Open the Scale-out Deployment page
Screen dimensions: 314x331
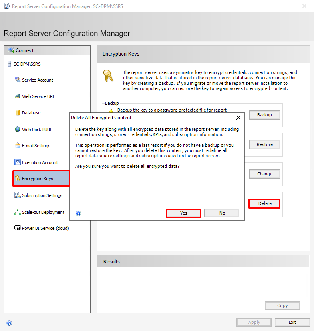tap(43, 212)
